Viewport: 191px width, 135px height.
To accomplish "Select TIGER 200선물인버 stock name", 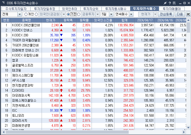I will pyautogui.click(x=25, y=45).
